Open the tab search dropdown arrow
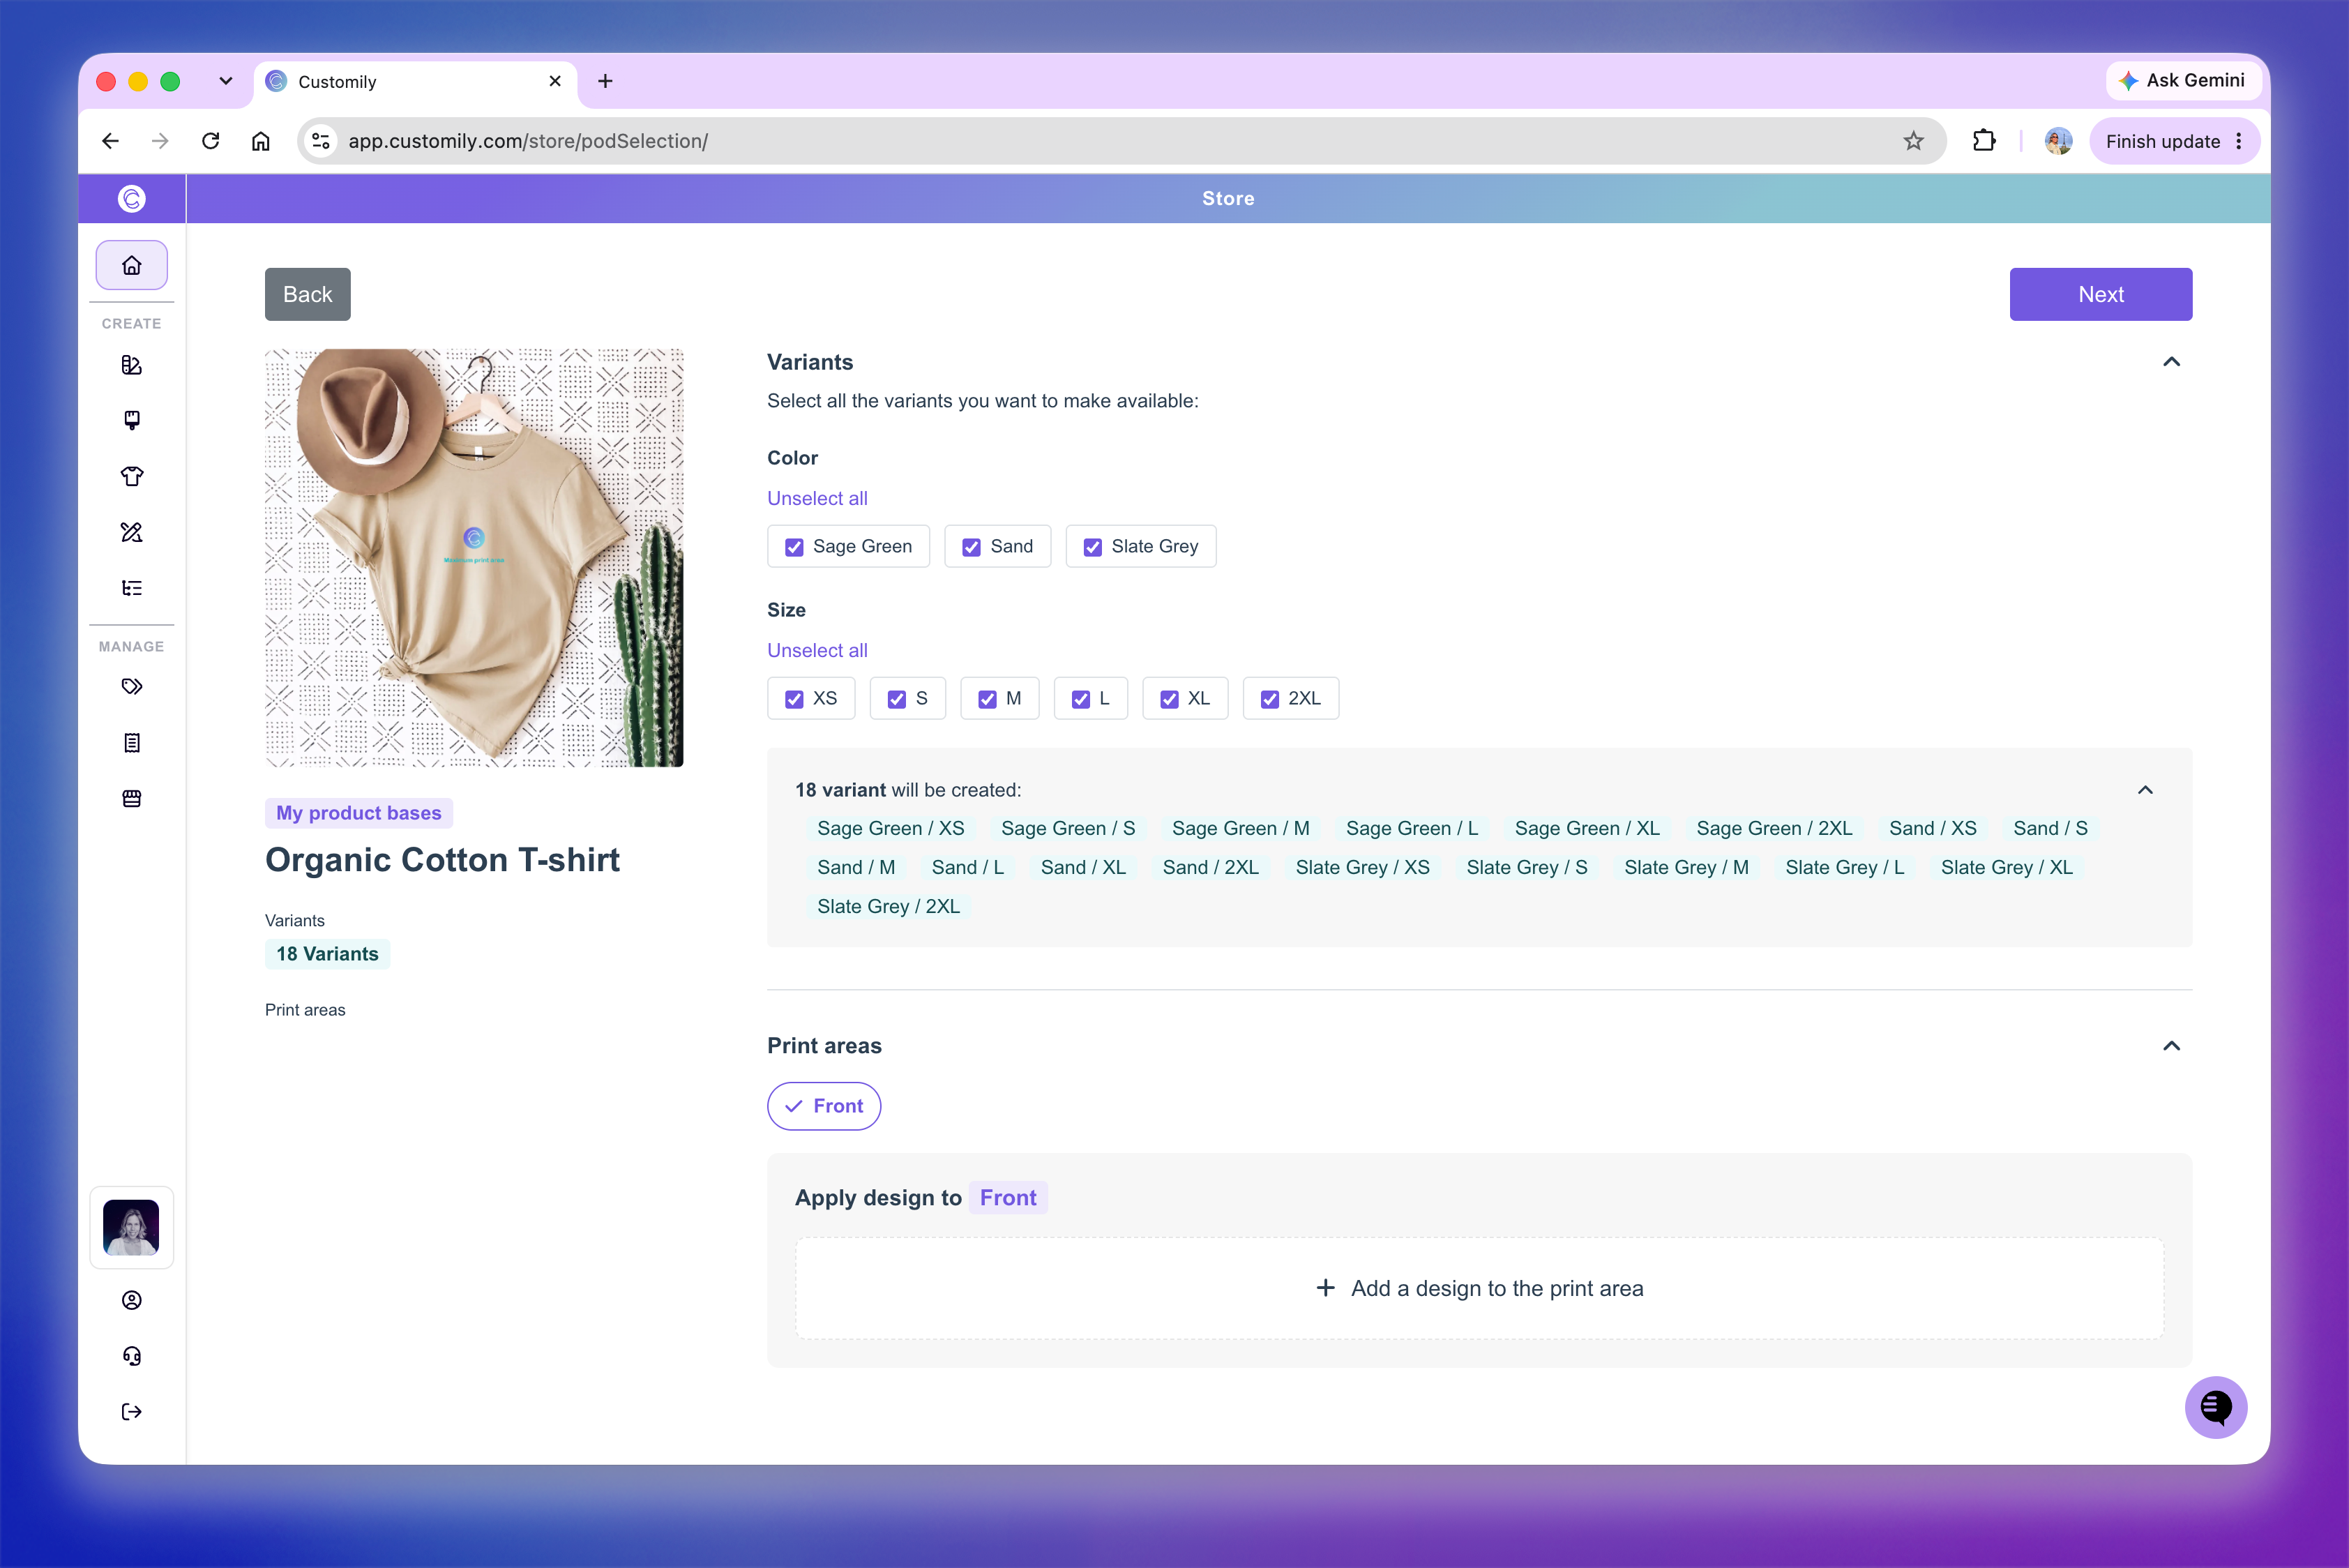The image size is (2349, 1568). [x=226, y=81]
